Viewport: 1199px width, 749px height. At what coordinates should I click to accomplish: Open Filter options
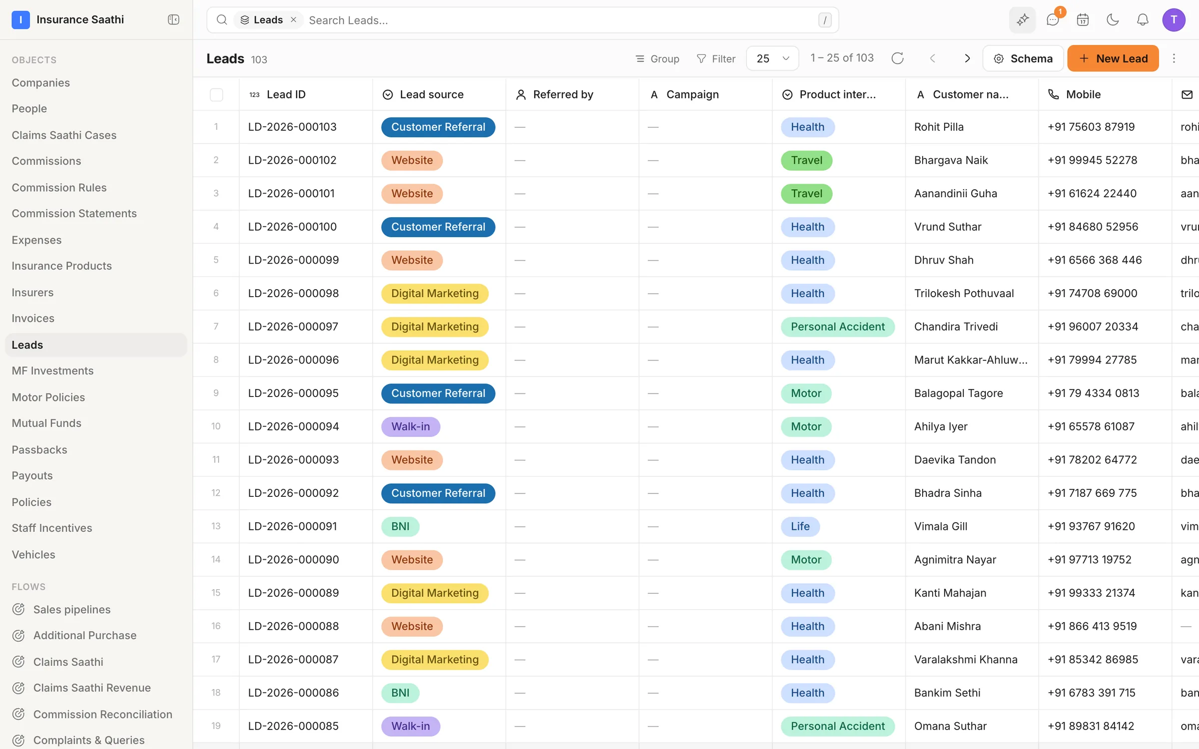point(716,58)
